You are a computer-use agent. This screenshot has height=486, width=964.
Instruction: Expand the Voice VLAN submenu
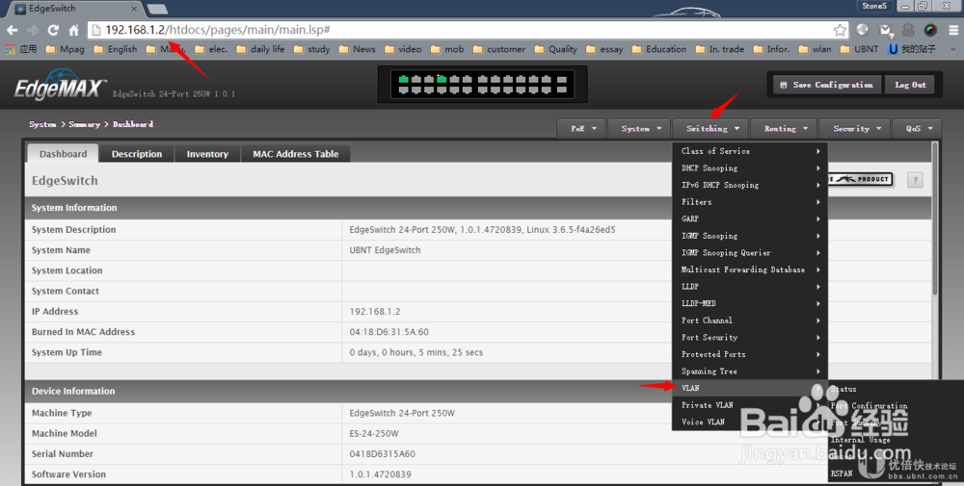coord(749,422)
